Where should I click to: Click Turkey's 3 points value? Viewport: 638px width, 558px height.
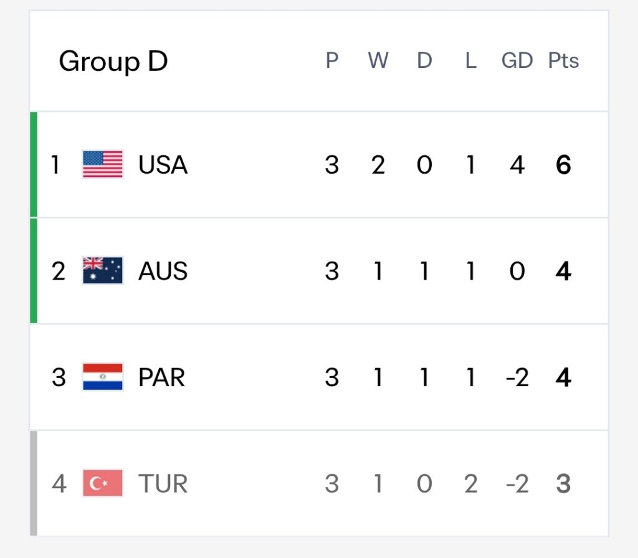[563, 483]
